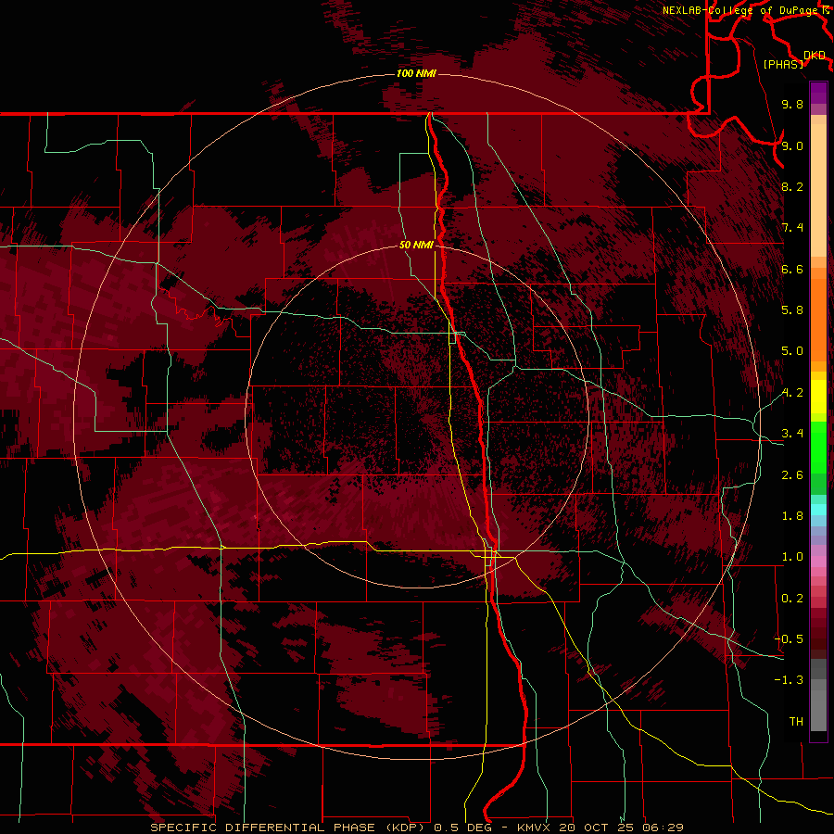Screen dimensions: 834x834
Task: Click the 2.6 value on the scale
Action: pyautogui.click(x=792, y=475)
